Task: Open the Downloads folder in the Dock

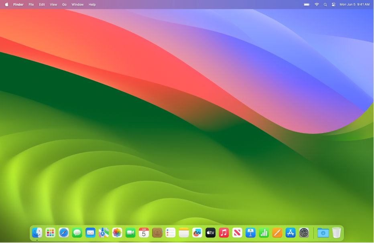Action: click(323, 233)
